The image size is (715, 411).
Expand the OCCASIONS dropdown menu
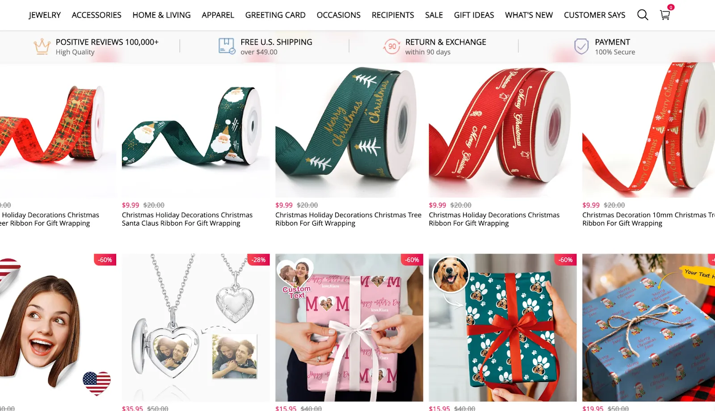[x=338, y=15]
